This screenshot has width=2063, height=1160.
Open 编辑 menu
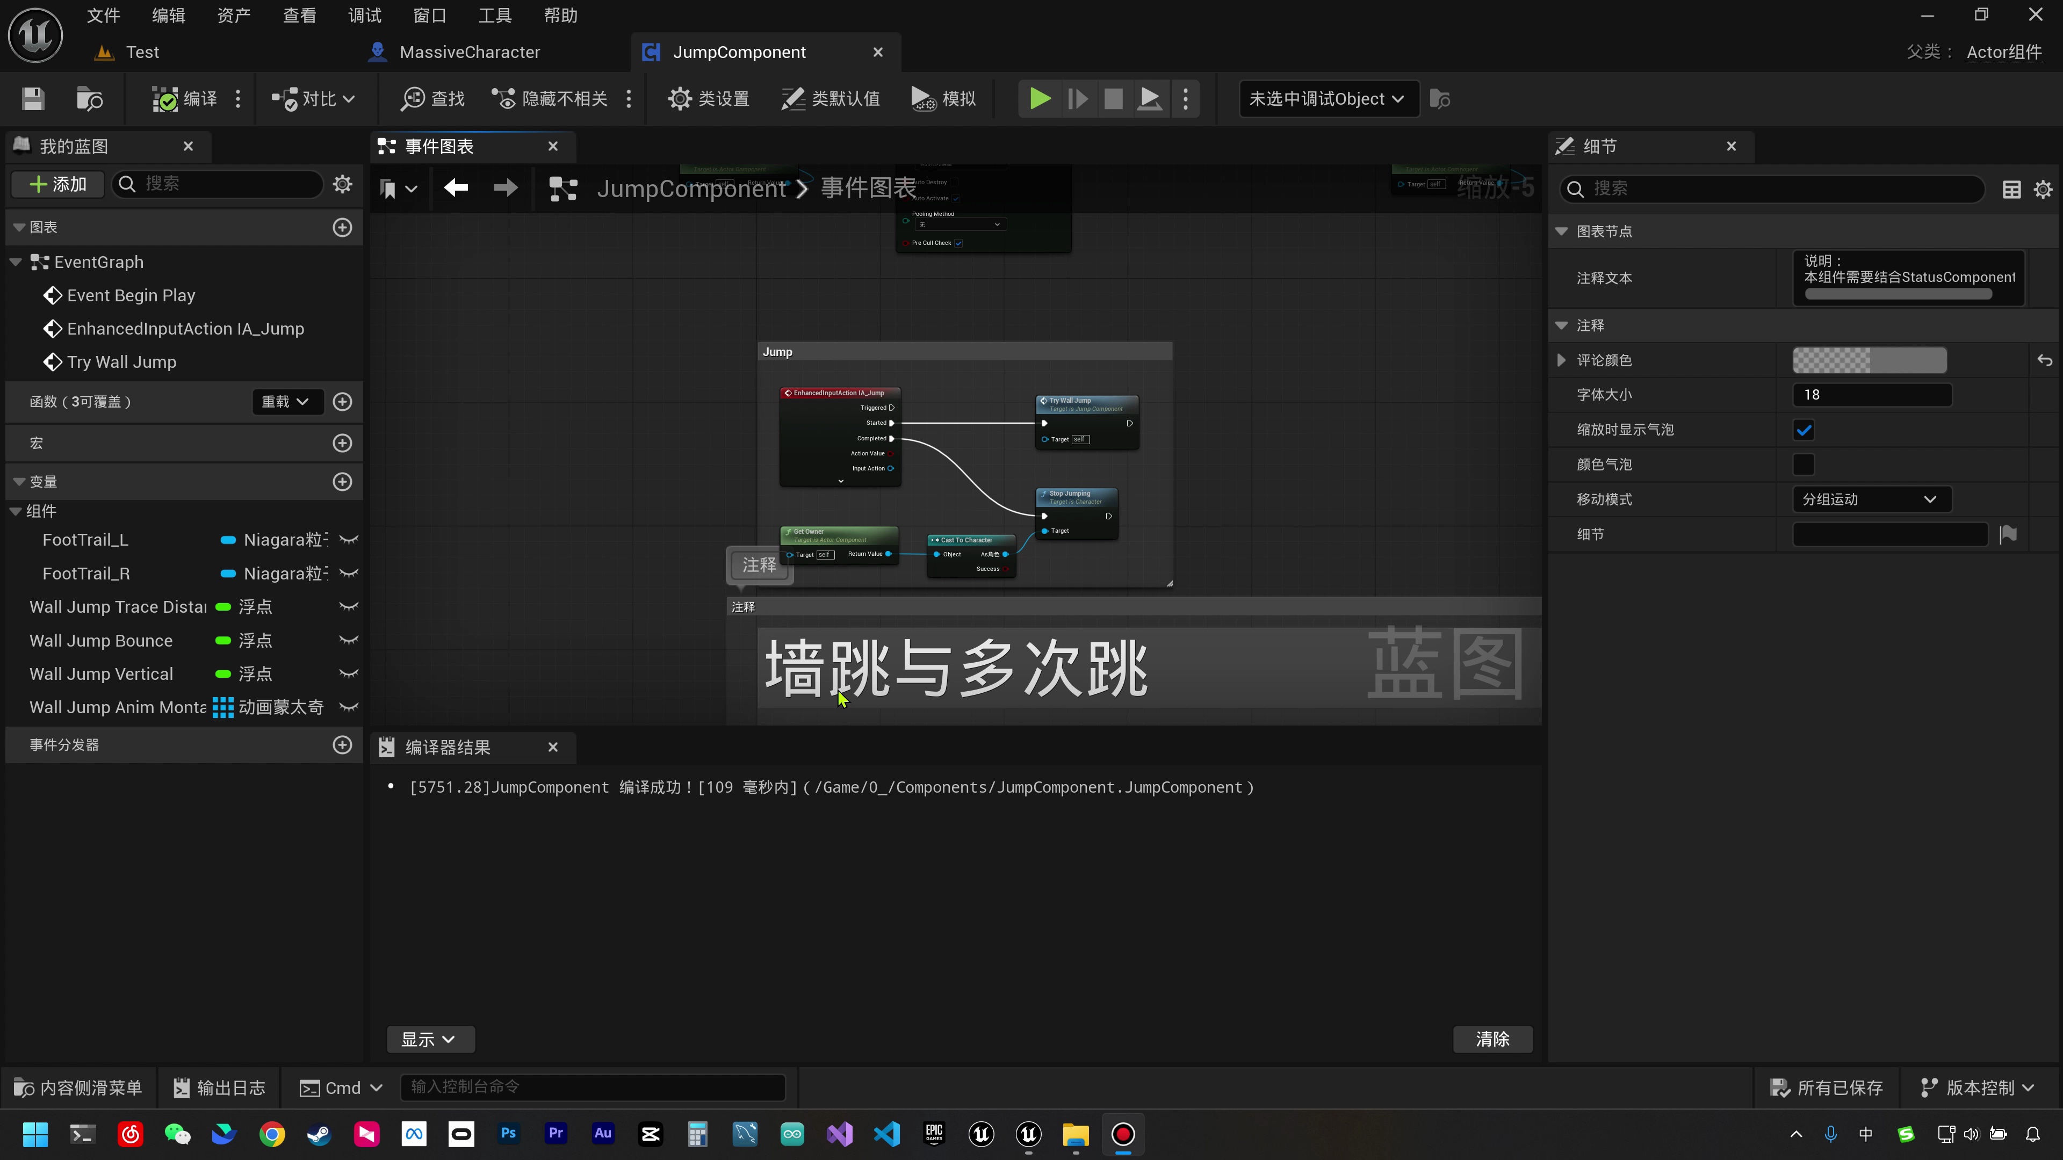point(168,15)
